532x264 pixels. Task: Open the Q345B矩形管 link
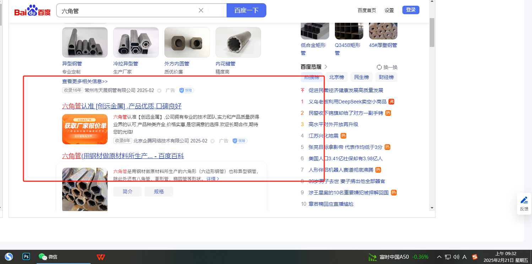(x=347, y=49)
